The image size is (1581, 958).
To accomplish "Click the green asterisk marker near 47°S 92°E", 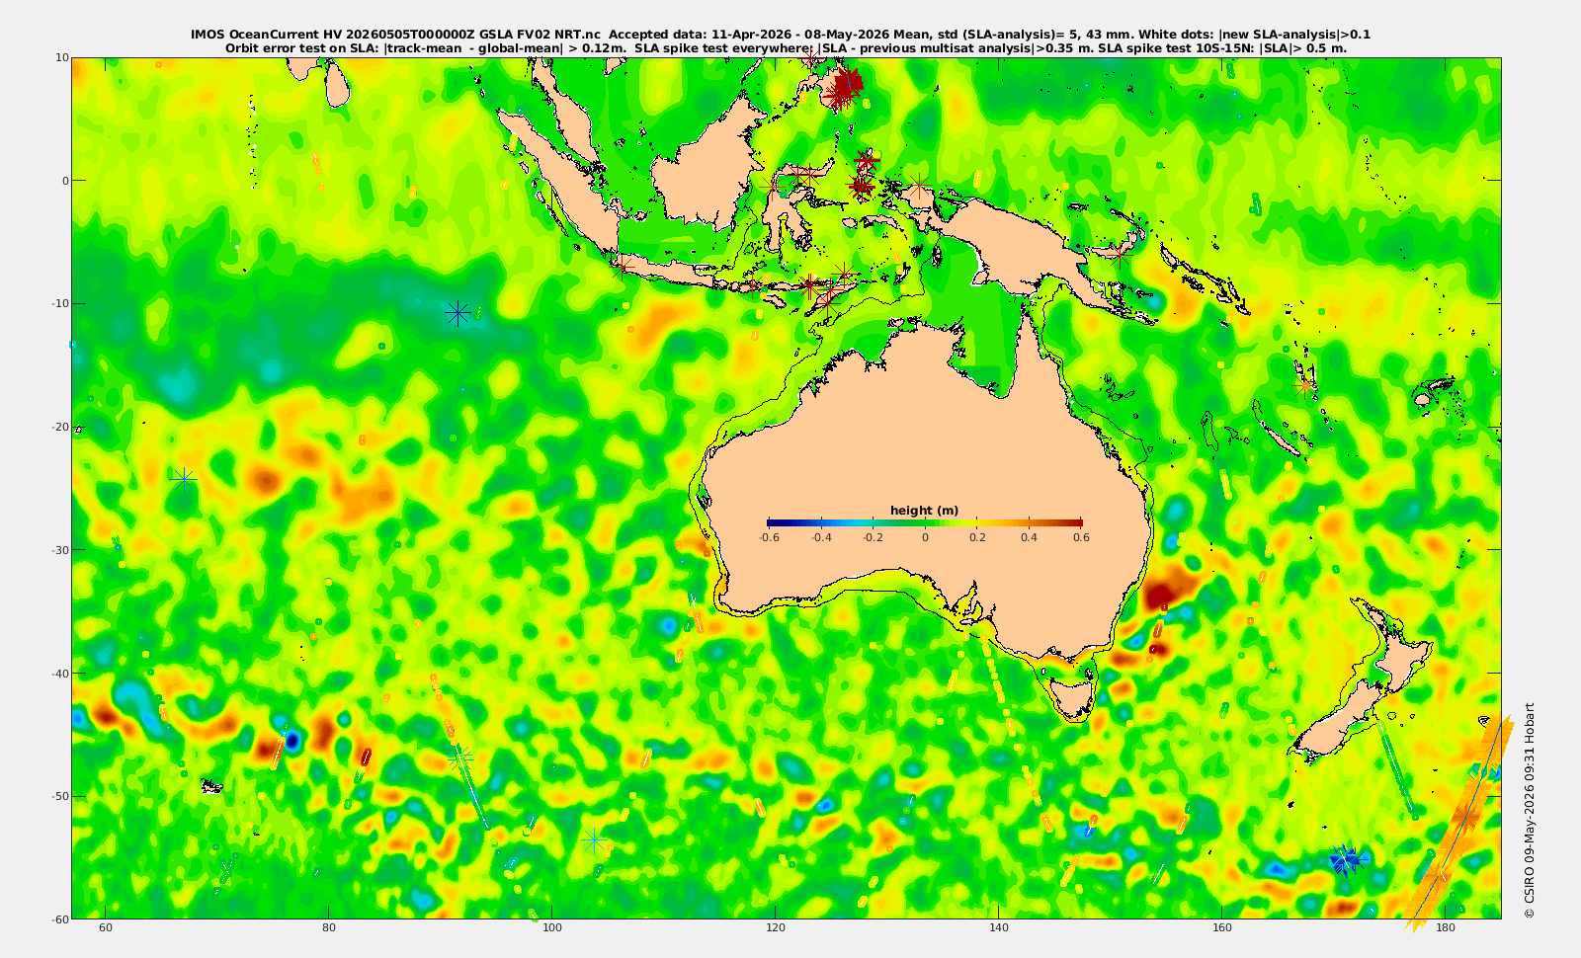I will [459, 758].
